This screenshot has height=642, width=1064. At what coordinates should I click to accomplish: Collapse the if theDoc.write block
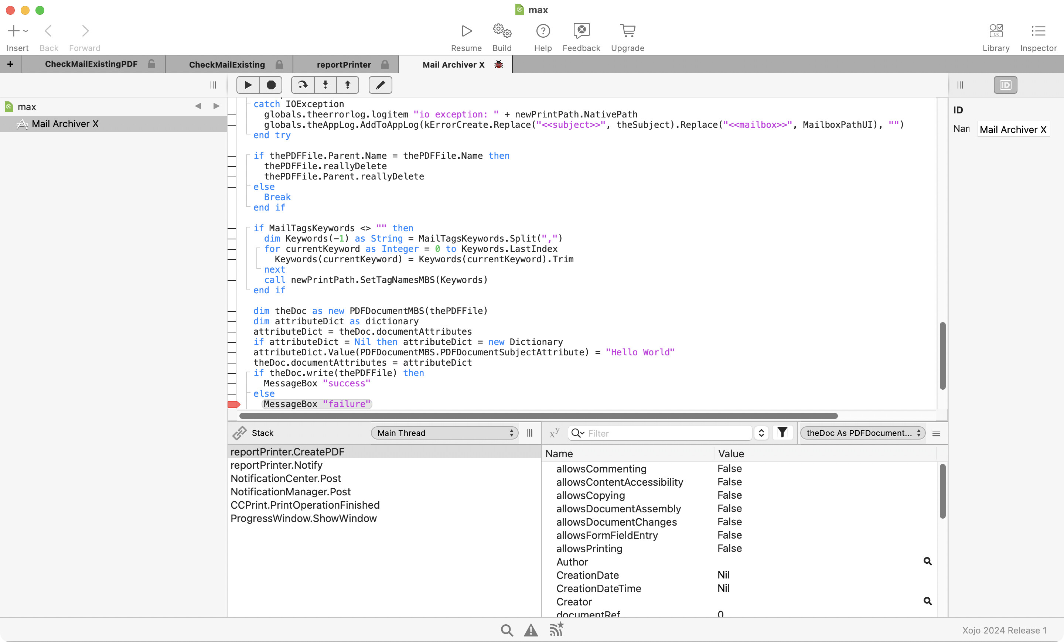[x=248, y=373]
